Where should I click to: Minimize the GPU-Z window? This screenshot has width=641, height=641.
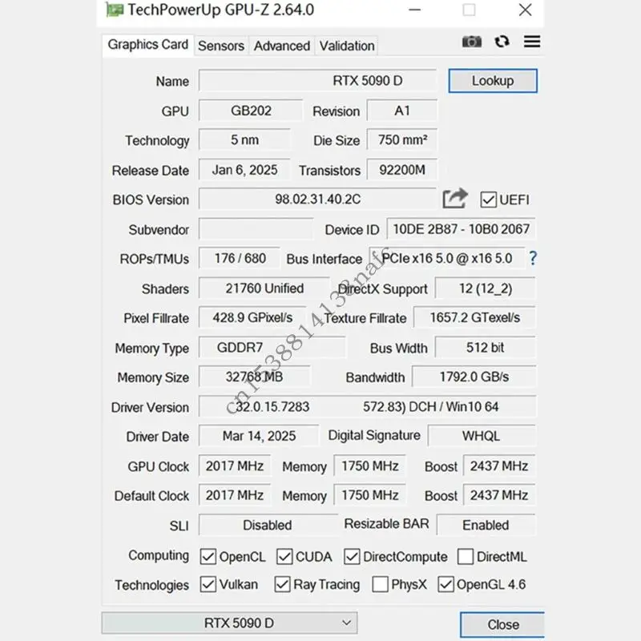414,10
